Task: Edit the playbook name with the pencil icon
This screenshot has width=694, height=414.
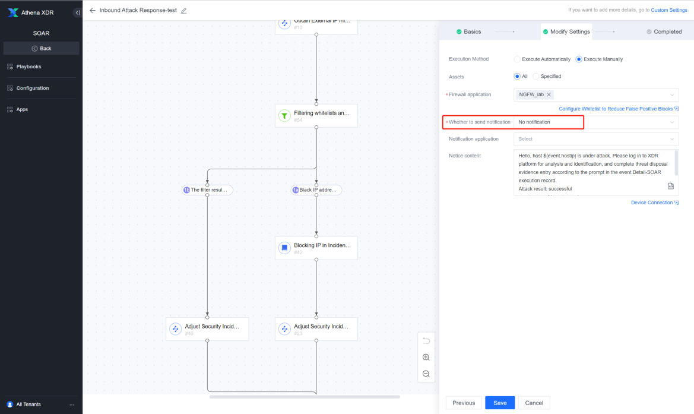Action: 183,11
